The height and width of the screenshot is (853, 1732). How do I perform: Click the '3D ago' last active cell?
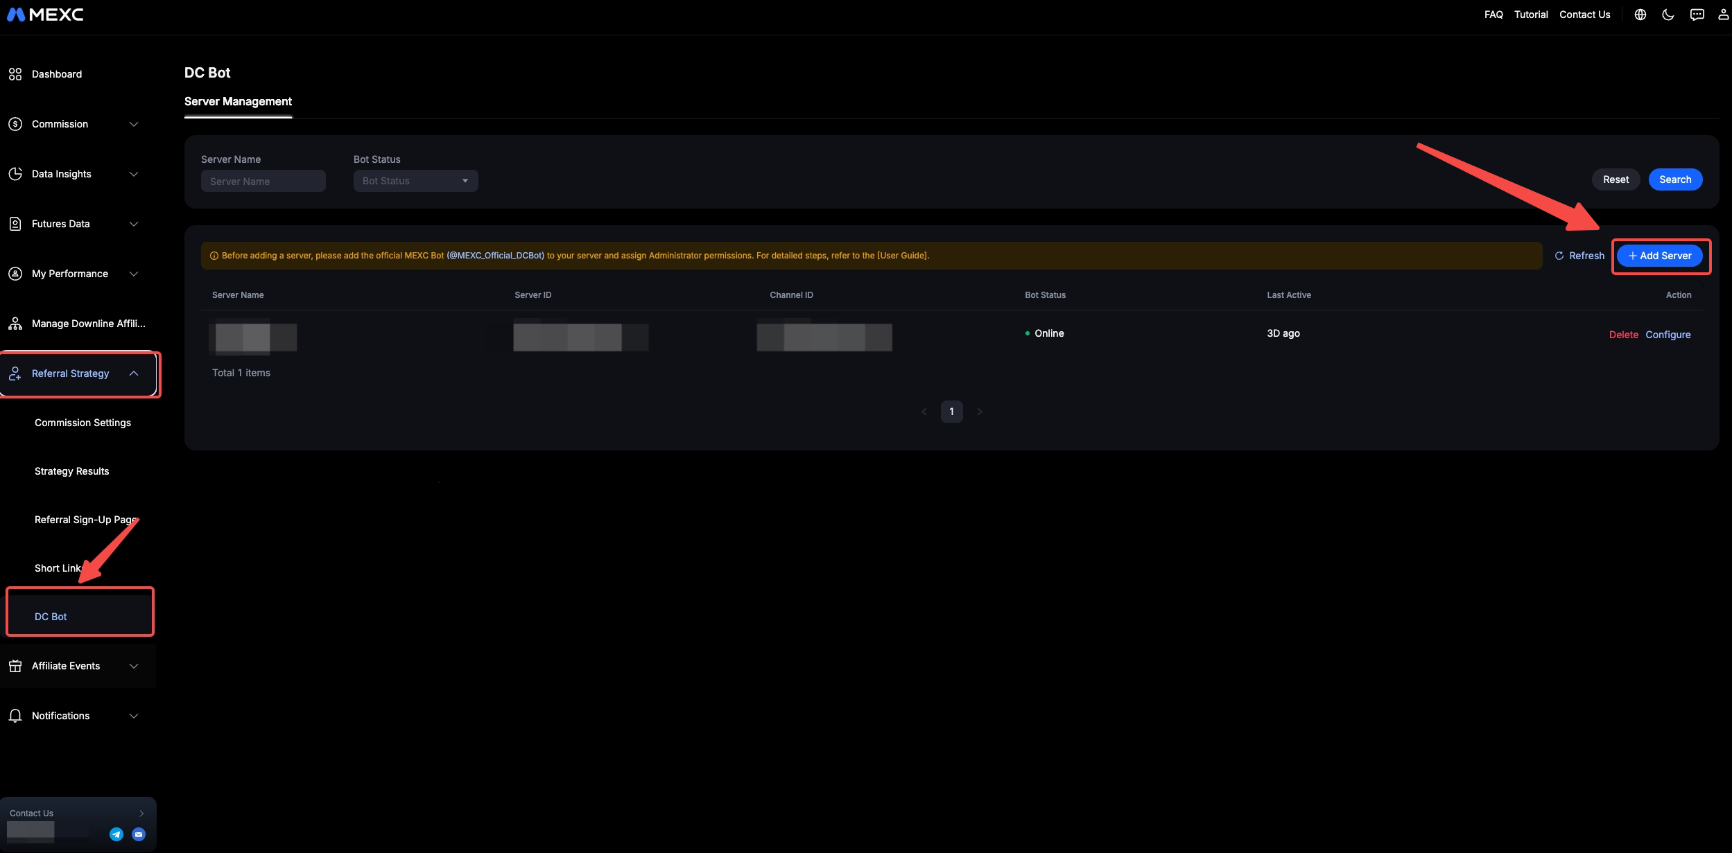coord(1283,333)
